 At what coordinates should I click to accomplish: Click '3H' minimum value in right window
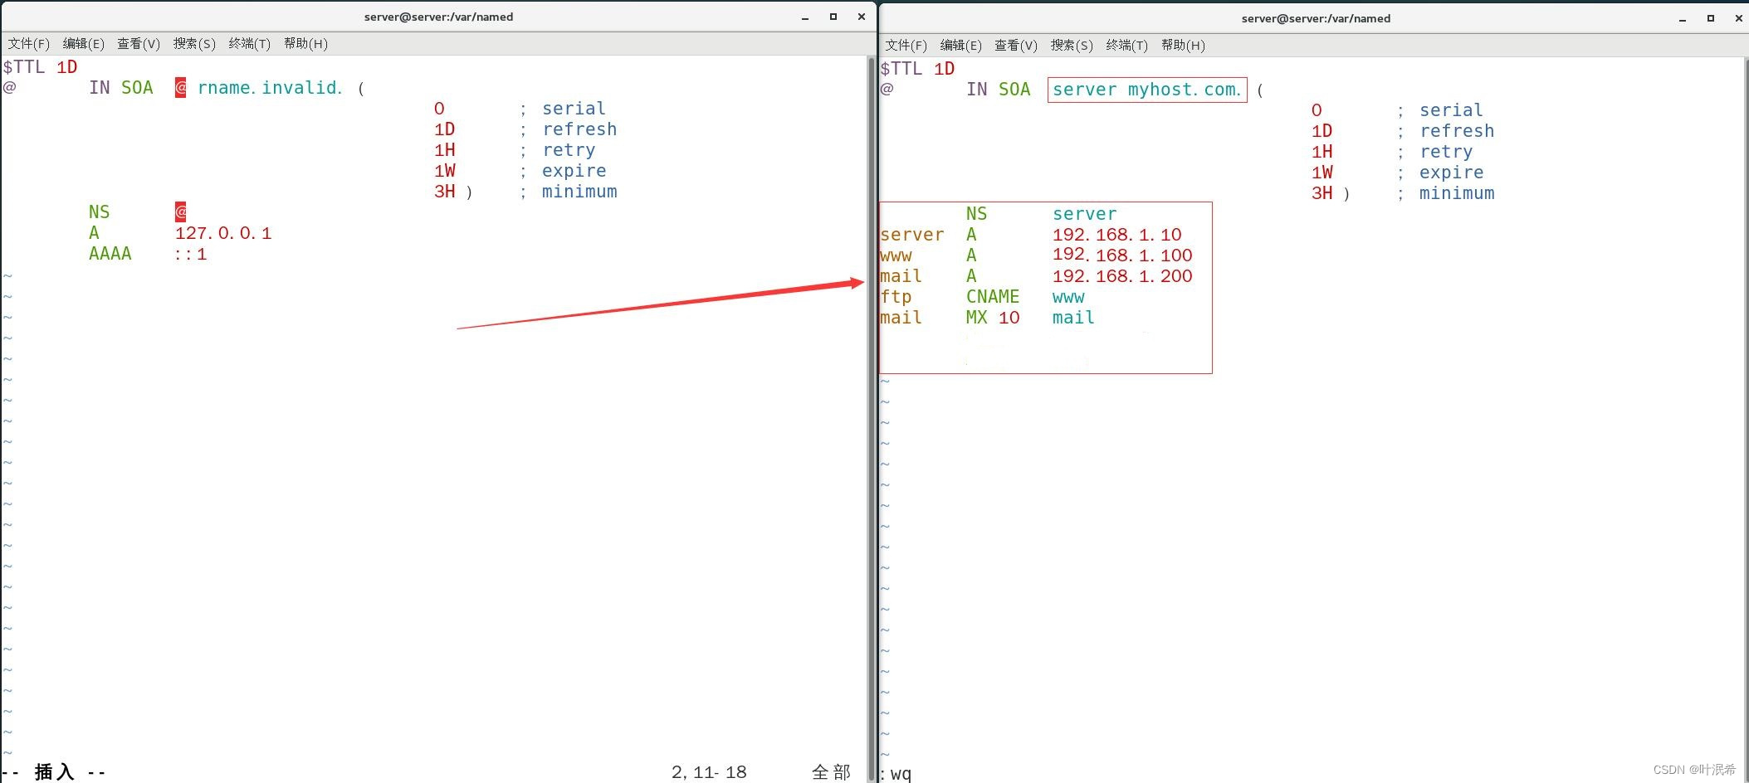(1322, 193)
